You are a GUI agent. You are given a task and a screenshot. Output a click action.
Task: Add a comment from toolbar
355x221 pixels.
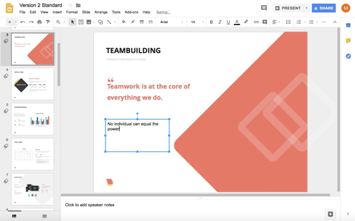[x=265, y=22]
